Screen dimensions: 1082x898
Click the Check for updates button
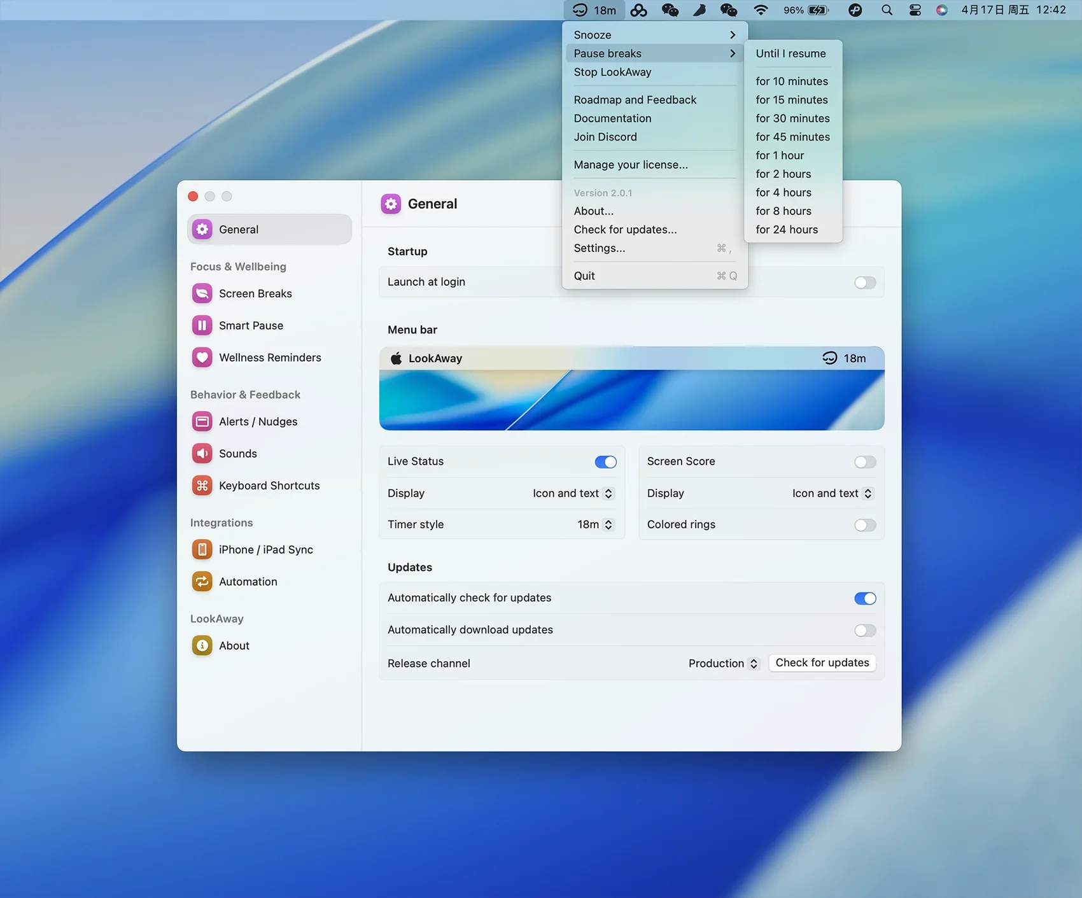pyautogui.click(x=822, y=663)
